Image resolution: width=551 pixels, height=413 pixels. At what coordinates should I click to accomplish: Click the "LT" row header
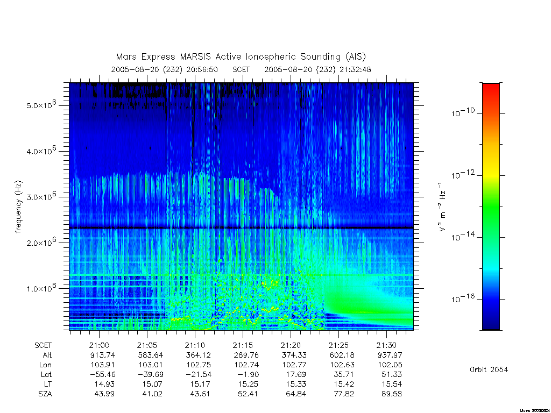[x=48, y=384]
